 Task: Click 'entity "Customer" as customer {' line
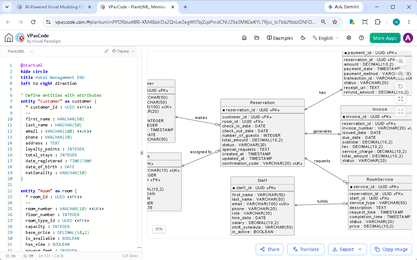(x=58, y=101)
